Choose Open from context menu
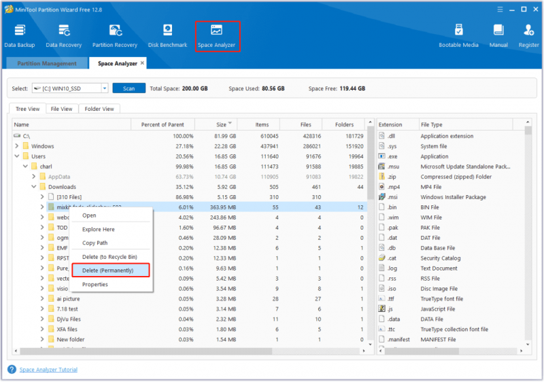 (x=111, y=215)
